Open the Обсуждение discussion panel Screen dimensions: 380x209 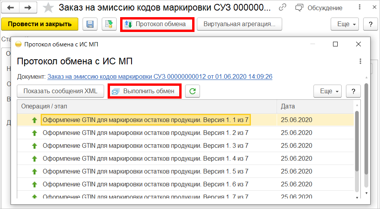pos(319,8)
